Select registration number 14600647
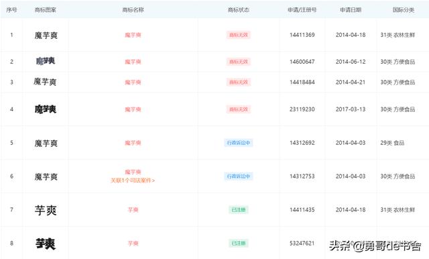Viewport: 429px width, 259px height. coord(302,62)
